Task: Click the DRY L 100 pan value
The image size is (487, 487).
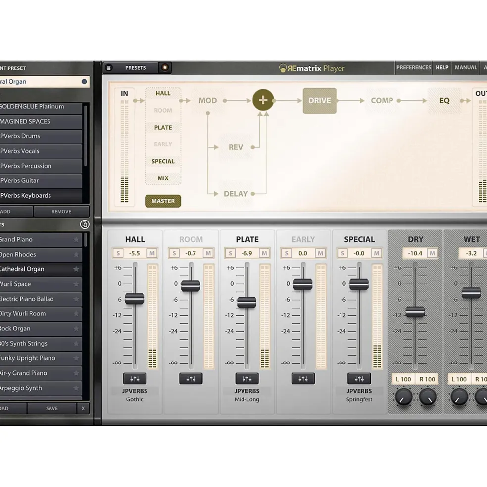Action: (x=403, y=379)
